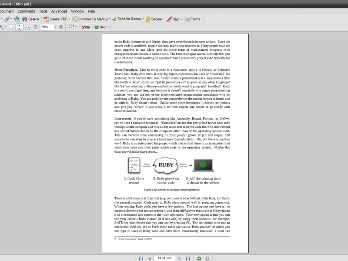
Task: Open the Advanced menu
Action: [x=59, y=11]
